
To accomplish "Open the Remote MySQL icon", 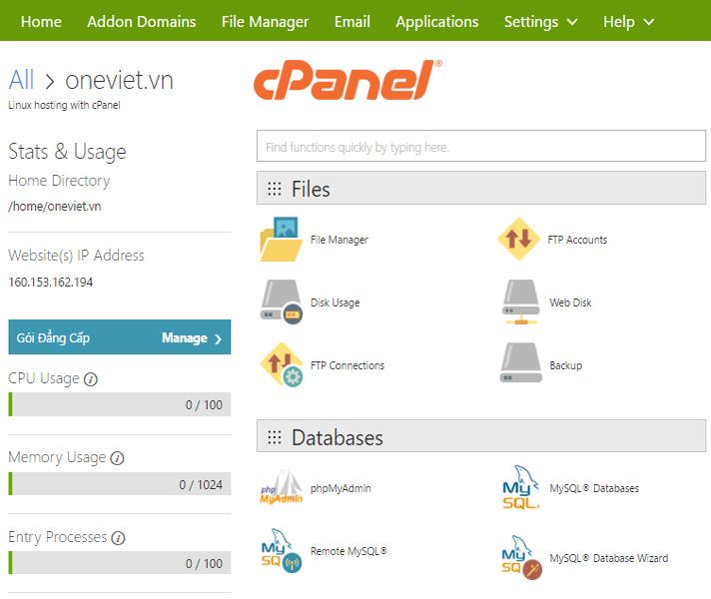I will click(281, 552).
